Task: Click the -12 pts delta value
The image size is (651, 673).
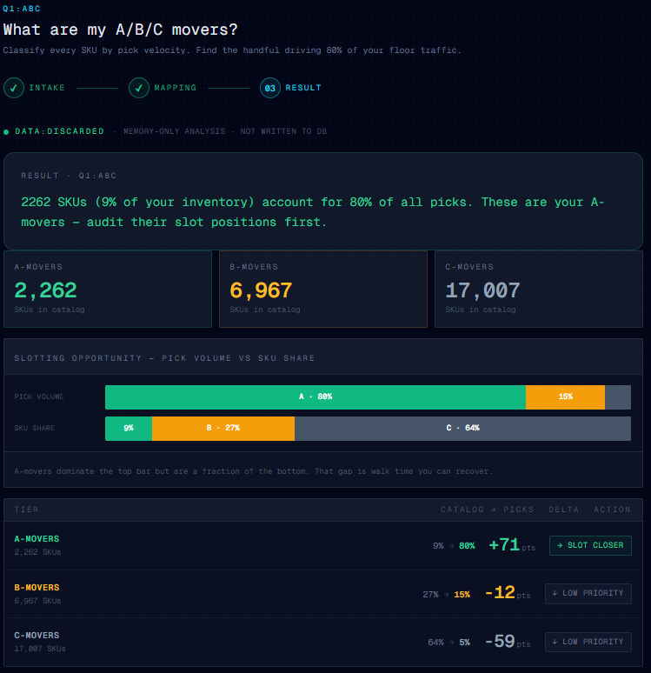Action: coord(508,593)
